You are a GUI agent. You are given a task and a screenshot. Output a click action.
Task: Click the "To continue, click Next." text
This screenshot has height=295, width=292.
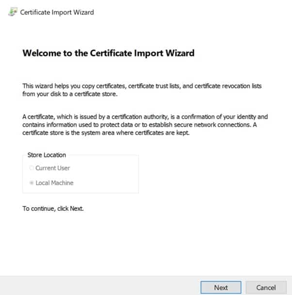coord(54,209)
